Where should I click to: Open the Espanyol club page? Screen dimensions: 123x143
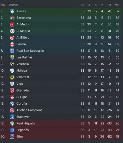coord(23,117)
